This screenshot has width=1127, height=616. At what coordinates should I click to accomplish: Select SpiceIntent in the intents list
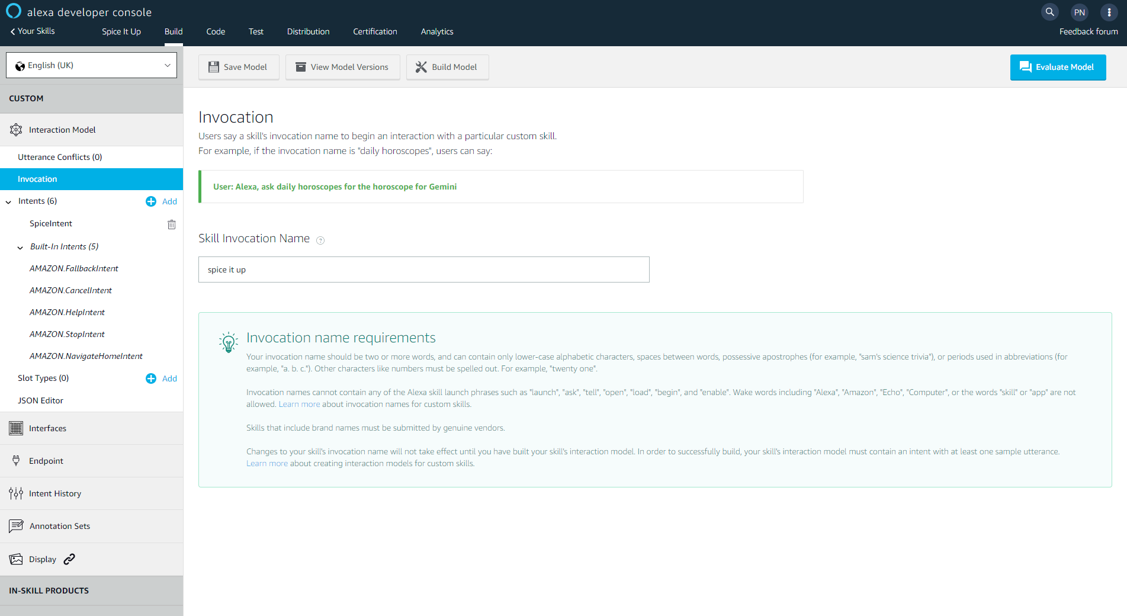click(x=51, y=223)
